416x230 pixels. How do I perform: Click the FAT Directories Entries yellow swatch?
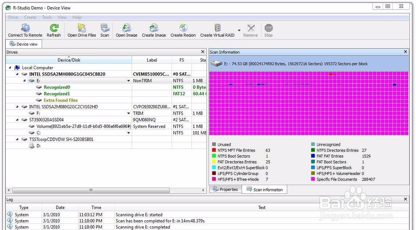214,162
